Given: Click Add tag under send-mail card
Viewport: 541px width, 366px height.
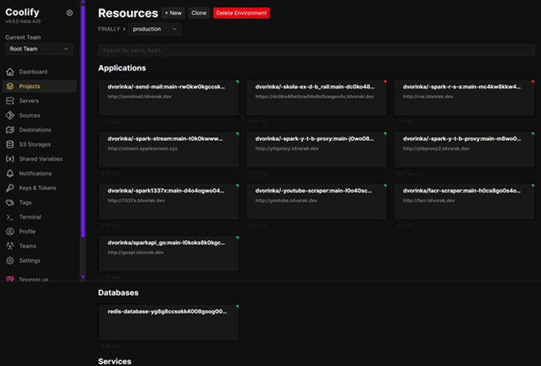Looking at the screenshot, I should (x=110, y=121).
